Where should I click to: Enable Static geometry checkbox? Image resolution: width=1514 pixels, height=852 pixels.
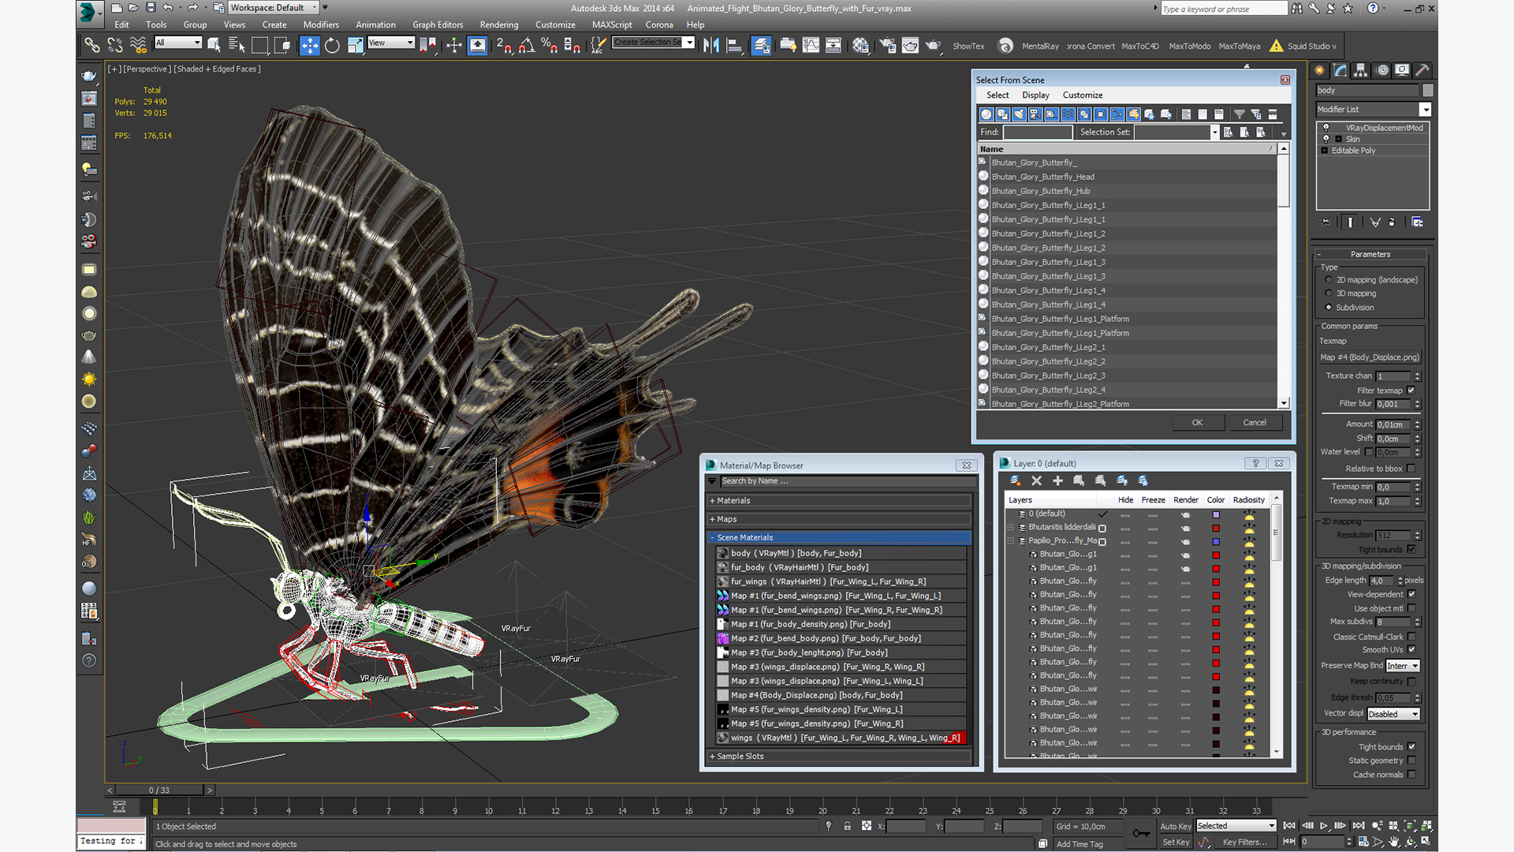(x=1411, y=760)
